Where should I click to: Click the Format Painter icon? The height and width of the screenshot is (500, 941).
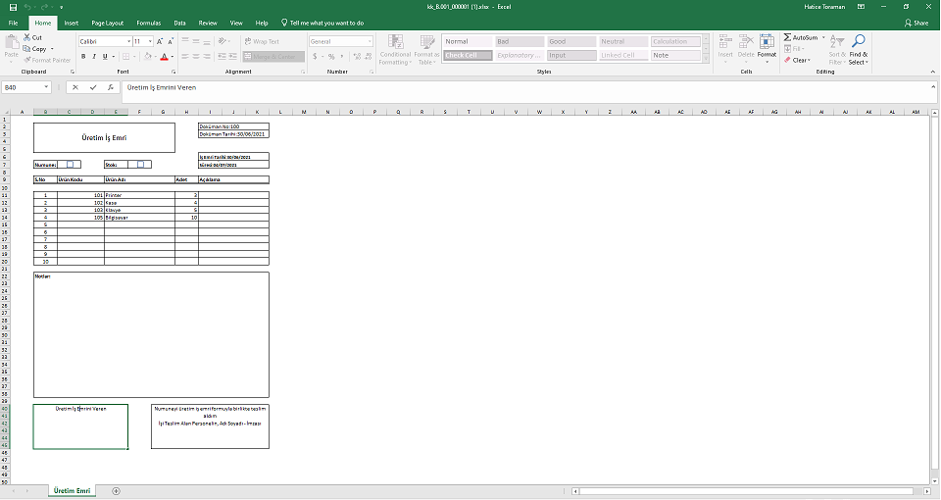coord(26,60)
